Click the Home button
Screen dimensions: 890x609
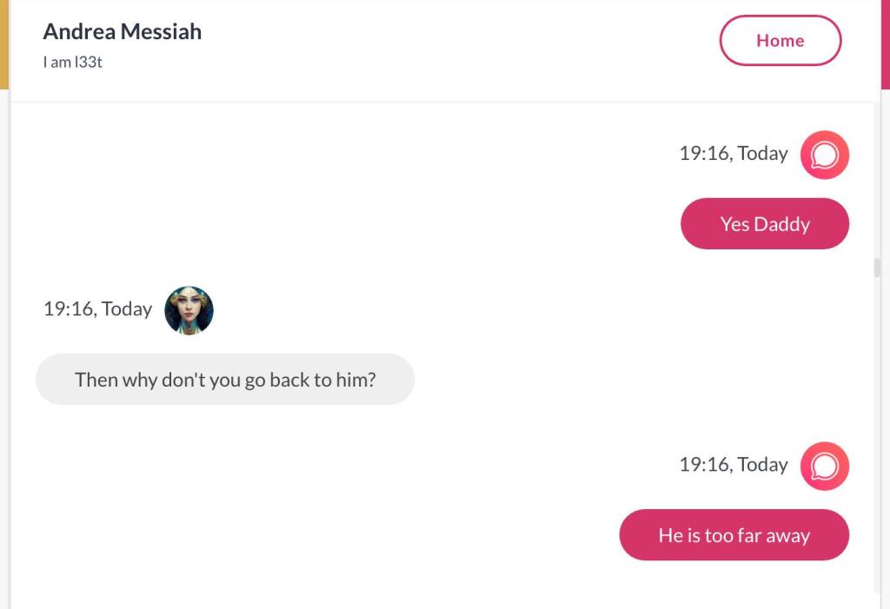pos(780,41)
